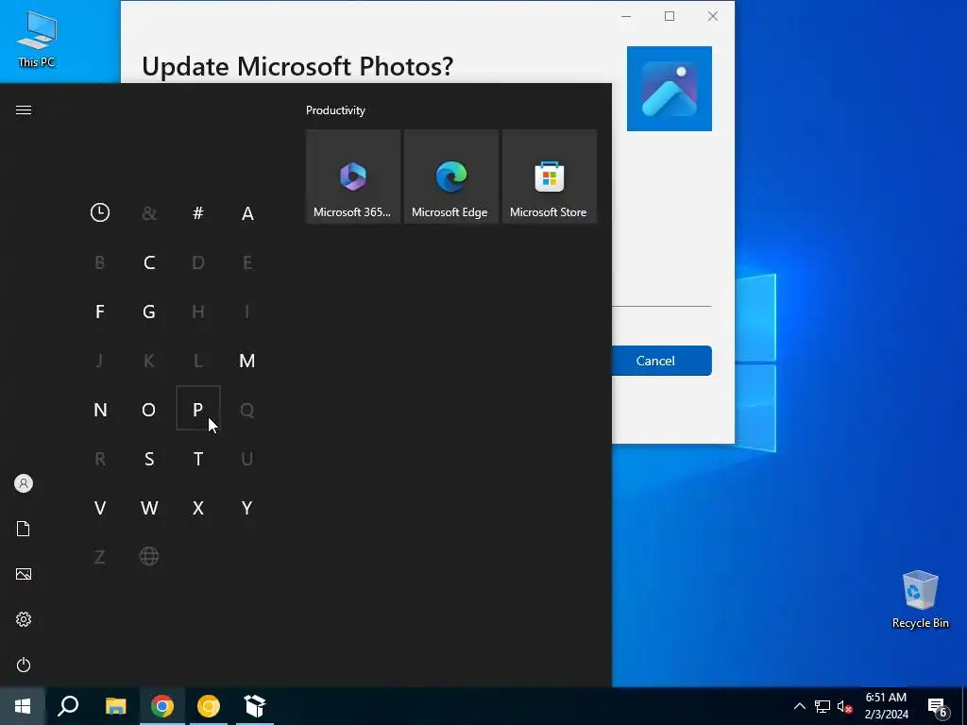Image resolution: width=967 pixels, height=725 pixels.
Task: Click the muted volume tray icon
Action: click(x=844, y=706)
